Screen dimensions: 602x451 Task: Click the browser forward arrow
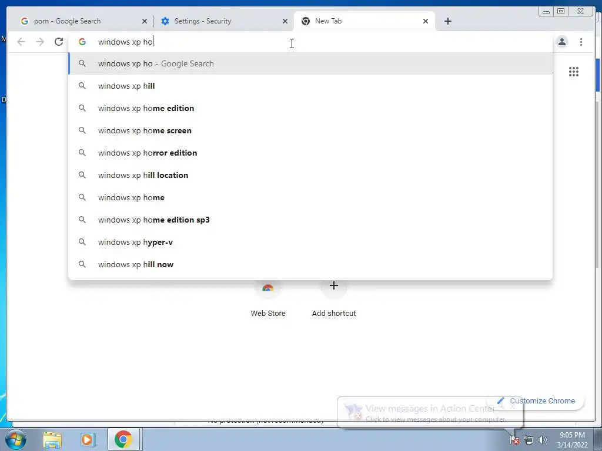coord(40,42)
